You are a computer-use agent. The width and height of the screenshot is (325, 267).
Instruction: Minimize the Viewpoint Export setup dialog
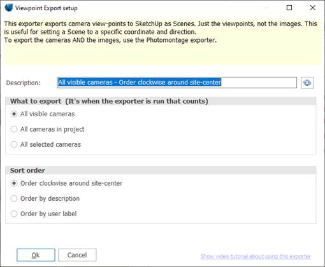tap(266, 8)
